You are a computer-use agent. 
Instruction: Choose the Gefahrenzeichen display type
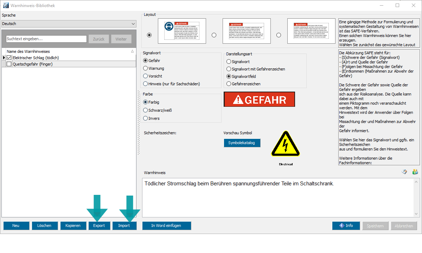(229, 84)
